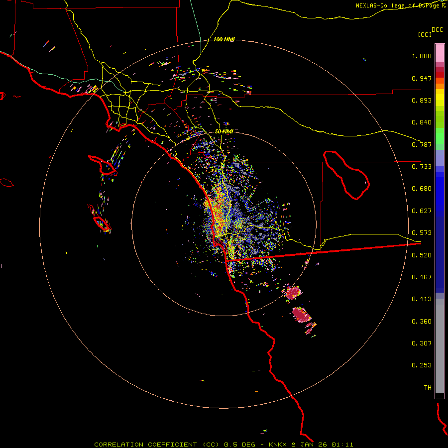Click the [CC] units label
The width and height of the screenshot is (448, 448).
click(425, 34)
